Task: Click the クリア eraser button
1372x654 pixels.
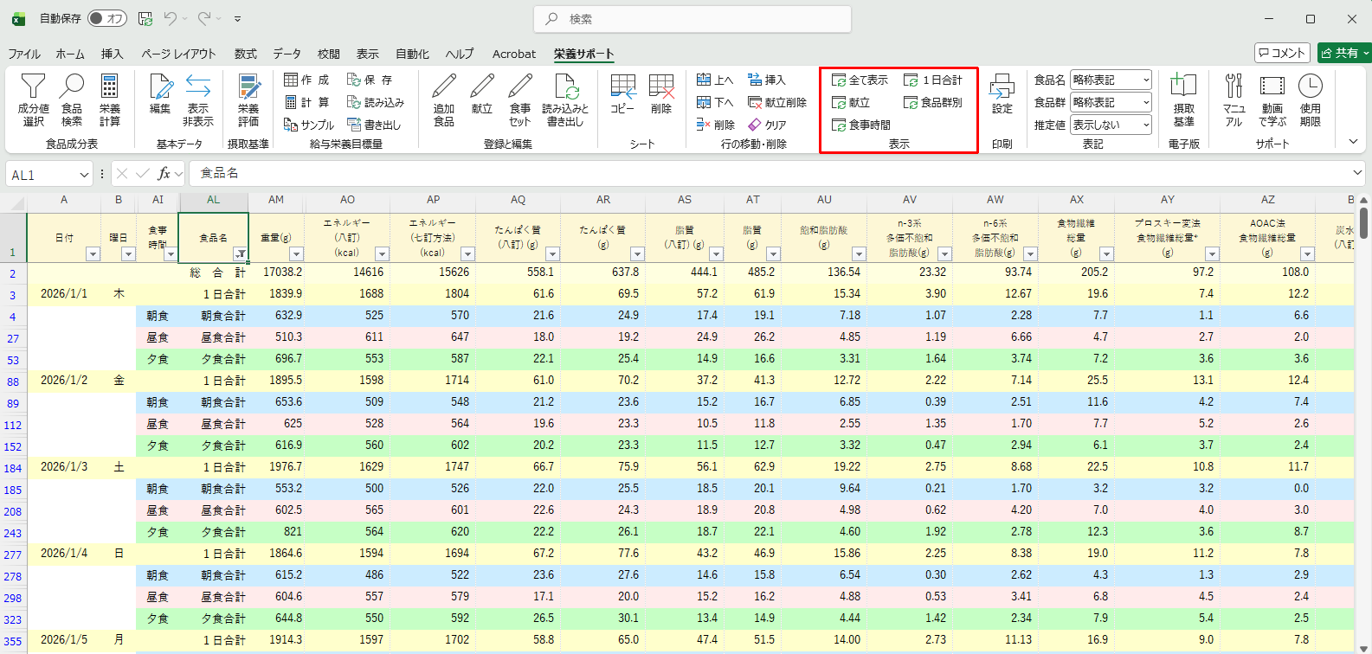Action: 768,125
